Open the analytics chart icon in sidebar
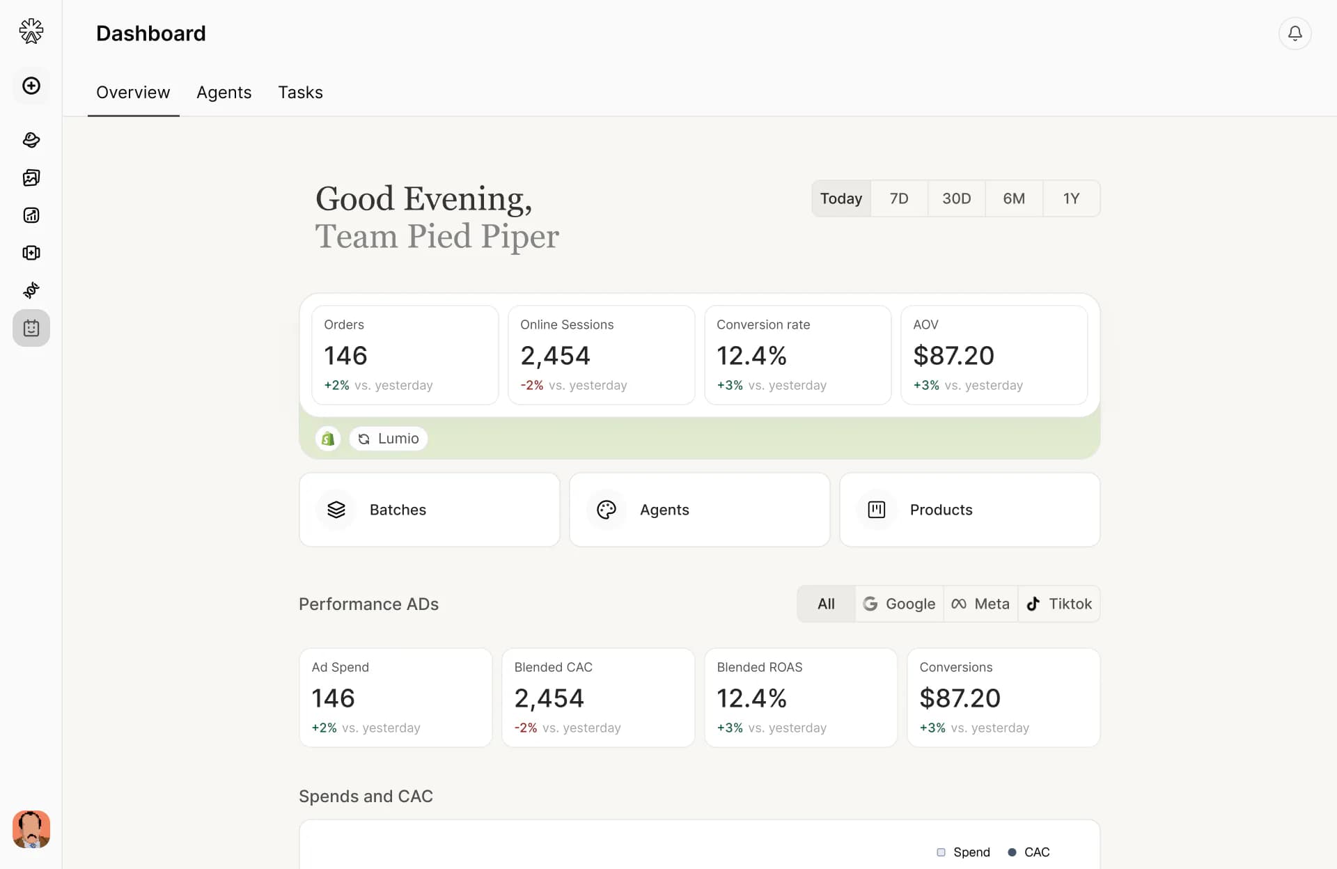This screenshot has height=869, width=1337. 31,215
